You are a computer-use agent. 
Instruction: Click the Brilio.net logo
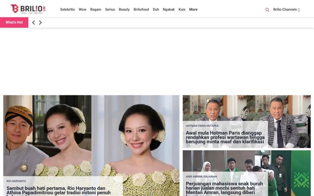[x=28, y=9]
